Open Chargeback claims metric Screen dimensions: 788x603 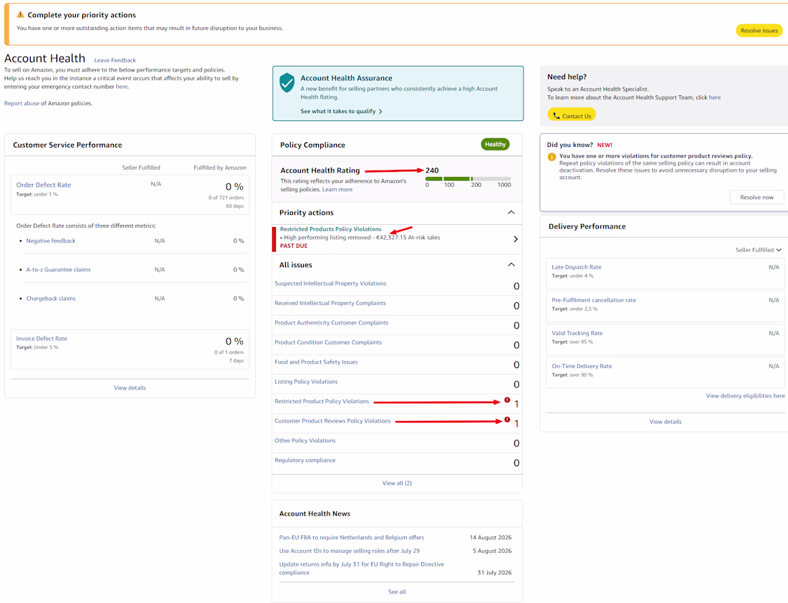click(51, 299)
